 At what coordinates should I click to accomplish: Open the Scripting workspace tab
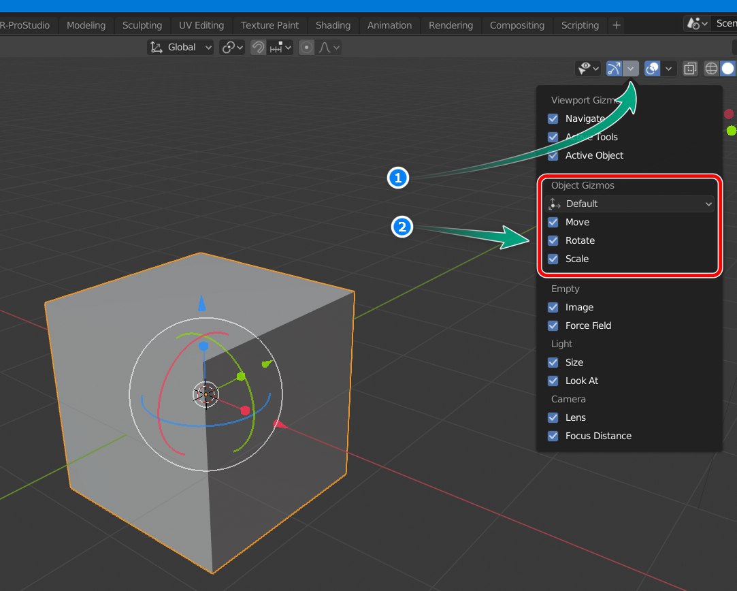[580, 25]
